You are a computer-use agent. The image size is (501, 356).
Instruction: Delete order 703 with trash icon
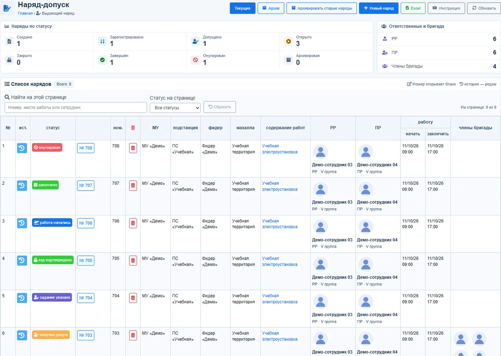[133, 335]
